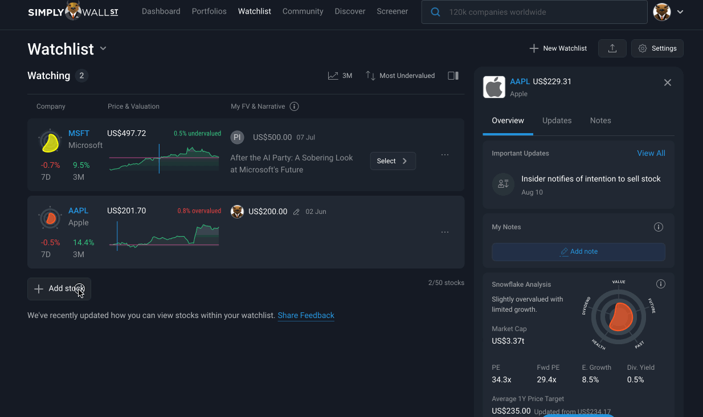Click My Notes info icon
Screen dimensions: 703x417
659,227
